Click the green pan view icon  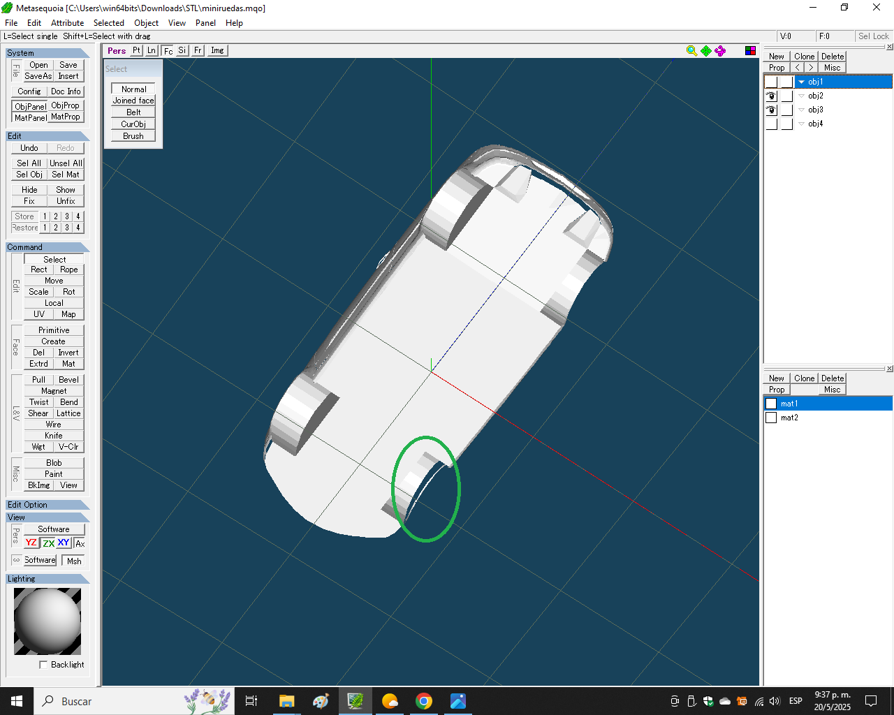pyautogui.click(x=706, y=51)
